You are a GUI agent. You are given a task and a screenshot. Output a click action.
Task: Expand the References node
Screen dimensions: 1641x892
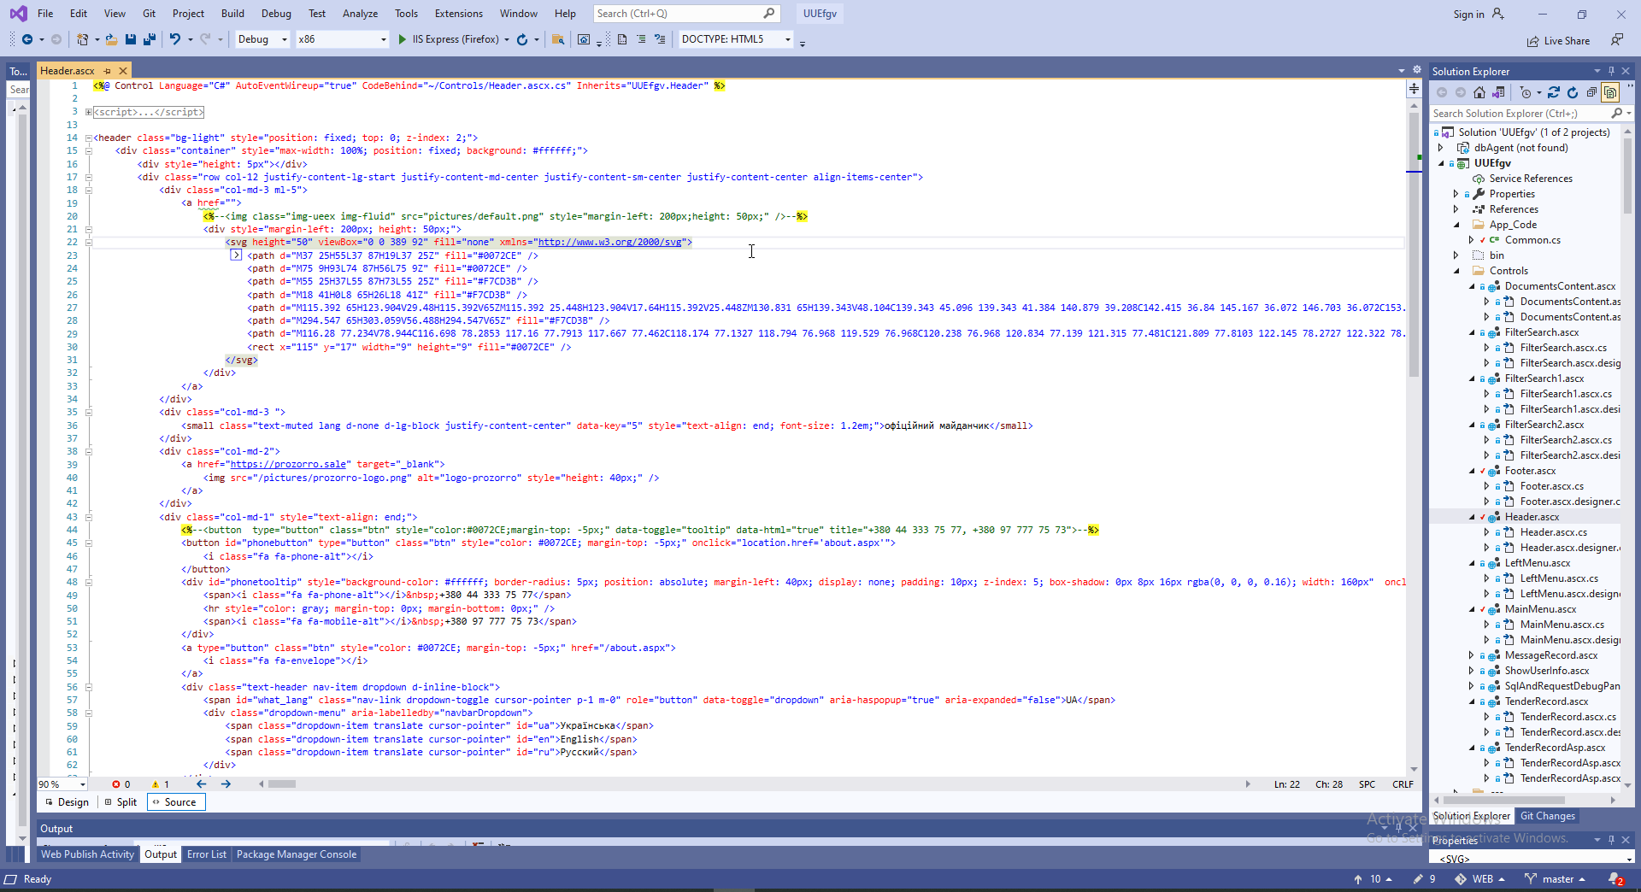1456,209
